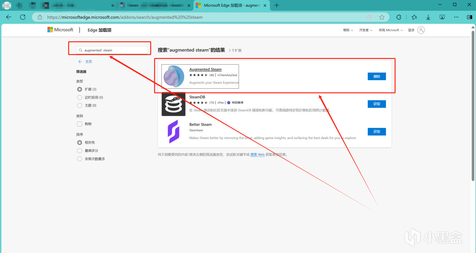Expand the 所有 Microsoft dropdown
This screenshot has width=476, height=253.
390,30
